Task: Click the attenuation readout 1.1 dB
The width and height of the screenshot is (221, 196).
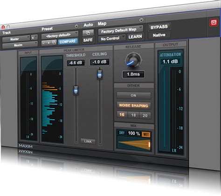Action: click(x=170, y=62)
